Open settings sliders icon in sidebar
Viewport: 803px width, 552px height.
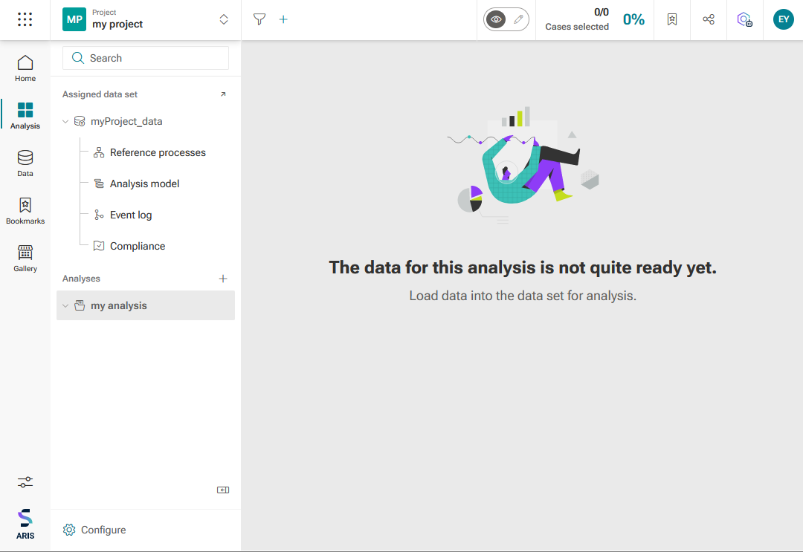pyautogui.click(x=25, y=482)
